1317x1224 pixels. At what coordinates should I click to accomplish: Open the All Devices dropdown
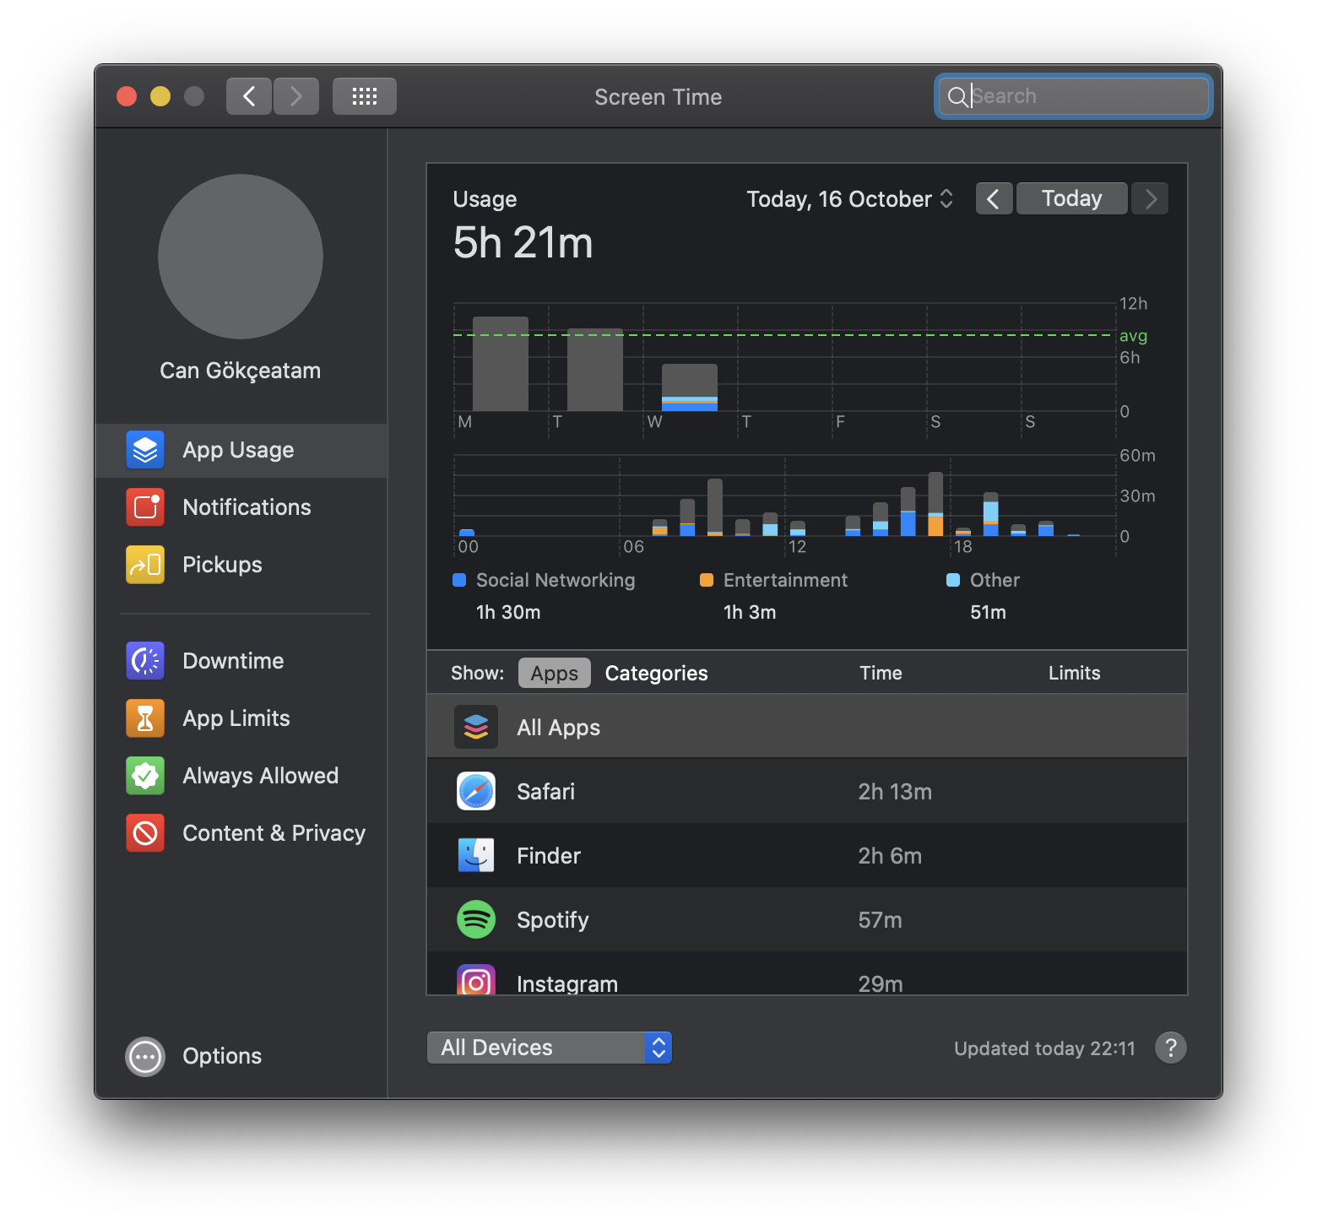coord(550,1048)
